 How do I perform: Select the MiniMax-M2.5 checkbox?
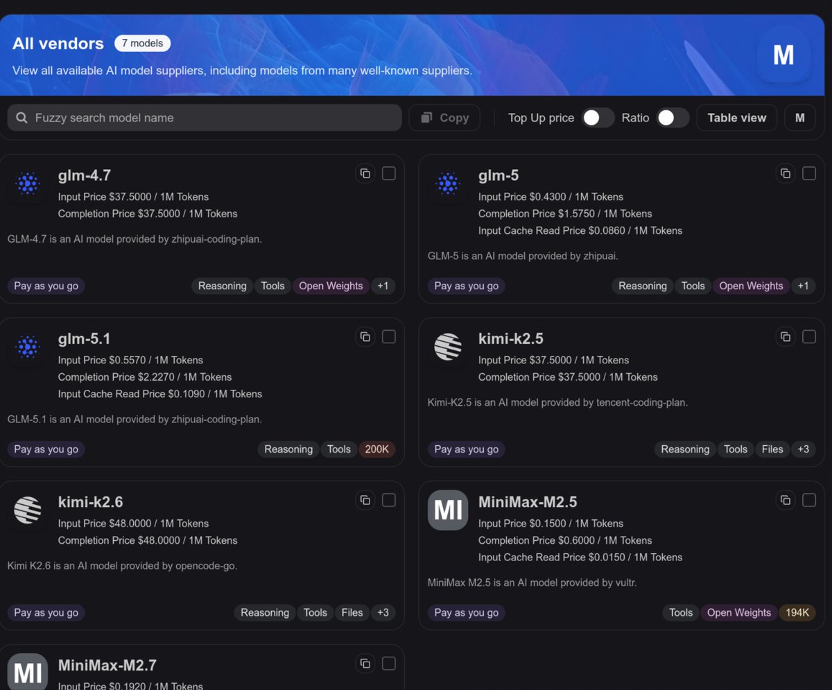tap(809, 500)
